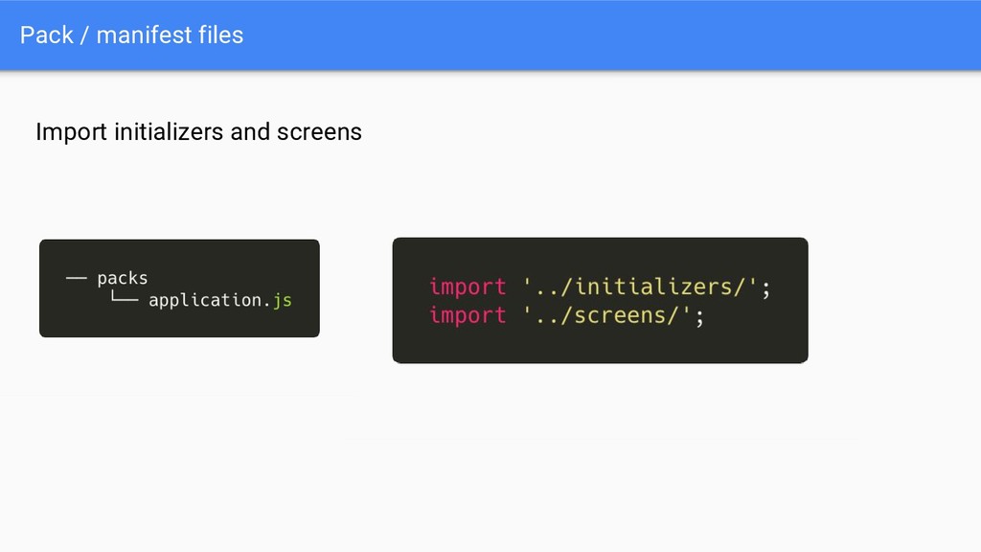Click the green .js file extension
The width and height of the screenshot is (981, 552).
coord(282,301)
